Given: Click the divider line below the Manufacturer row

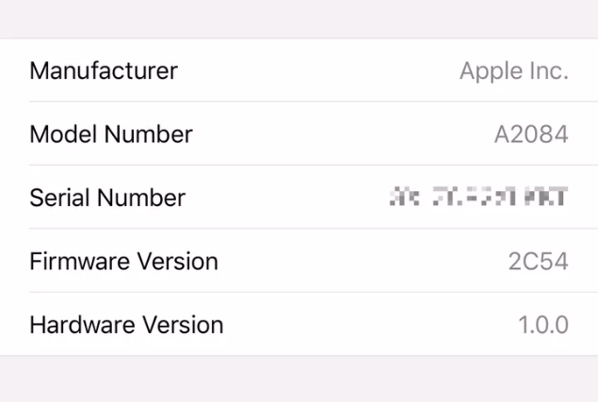Looking at the screenshot, I should (x=299, y=102).
